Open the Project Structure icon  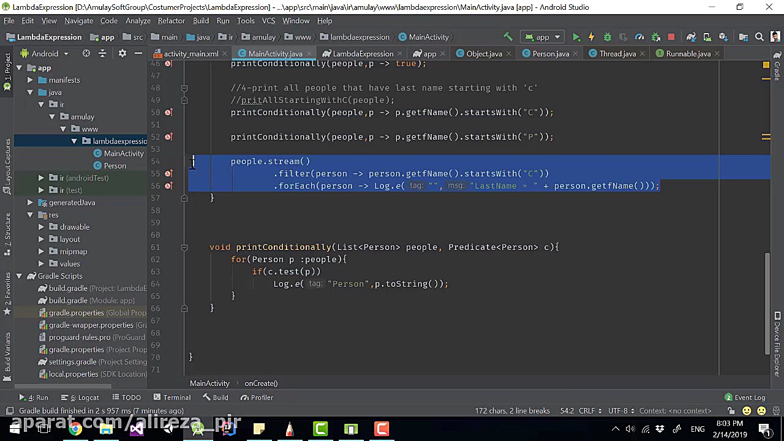pos(743,37)
